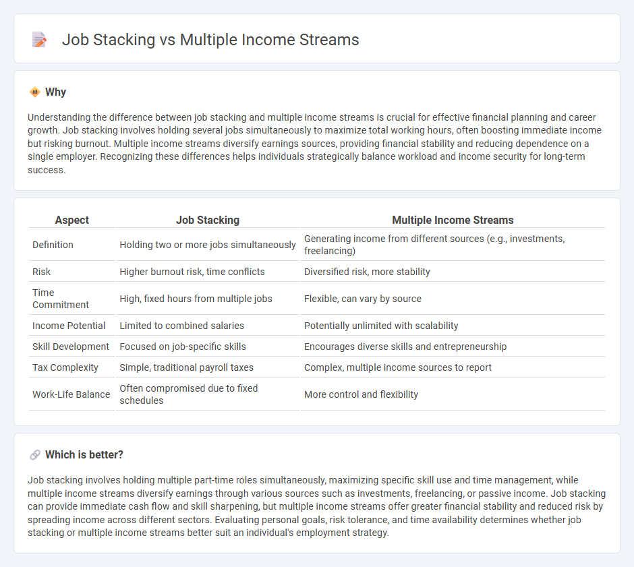634x567 pixels.
Task: Click the chain link icon beside Which is better?
Action: click(35, 455)
